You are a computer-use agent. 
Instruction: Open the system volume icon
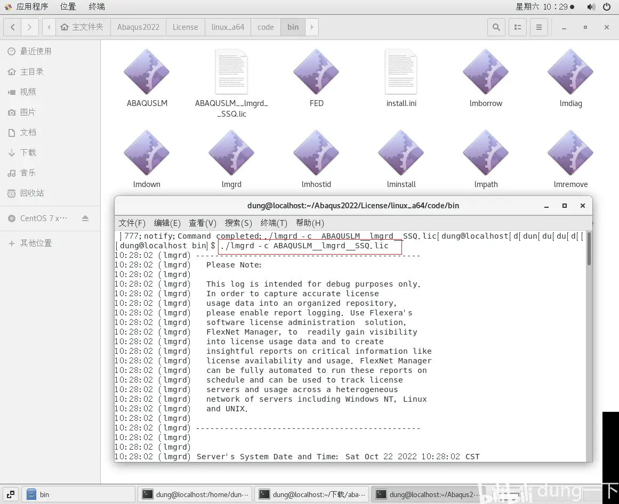(x=591, y=7)
